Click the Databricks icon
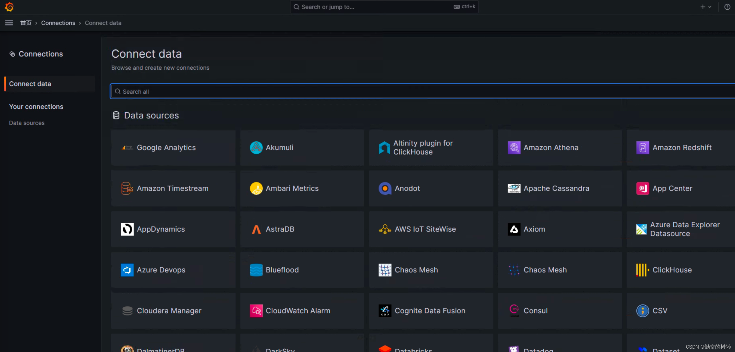This screenshot has height=352, width=735. [x=385, y=349]
